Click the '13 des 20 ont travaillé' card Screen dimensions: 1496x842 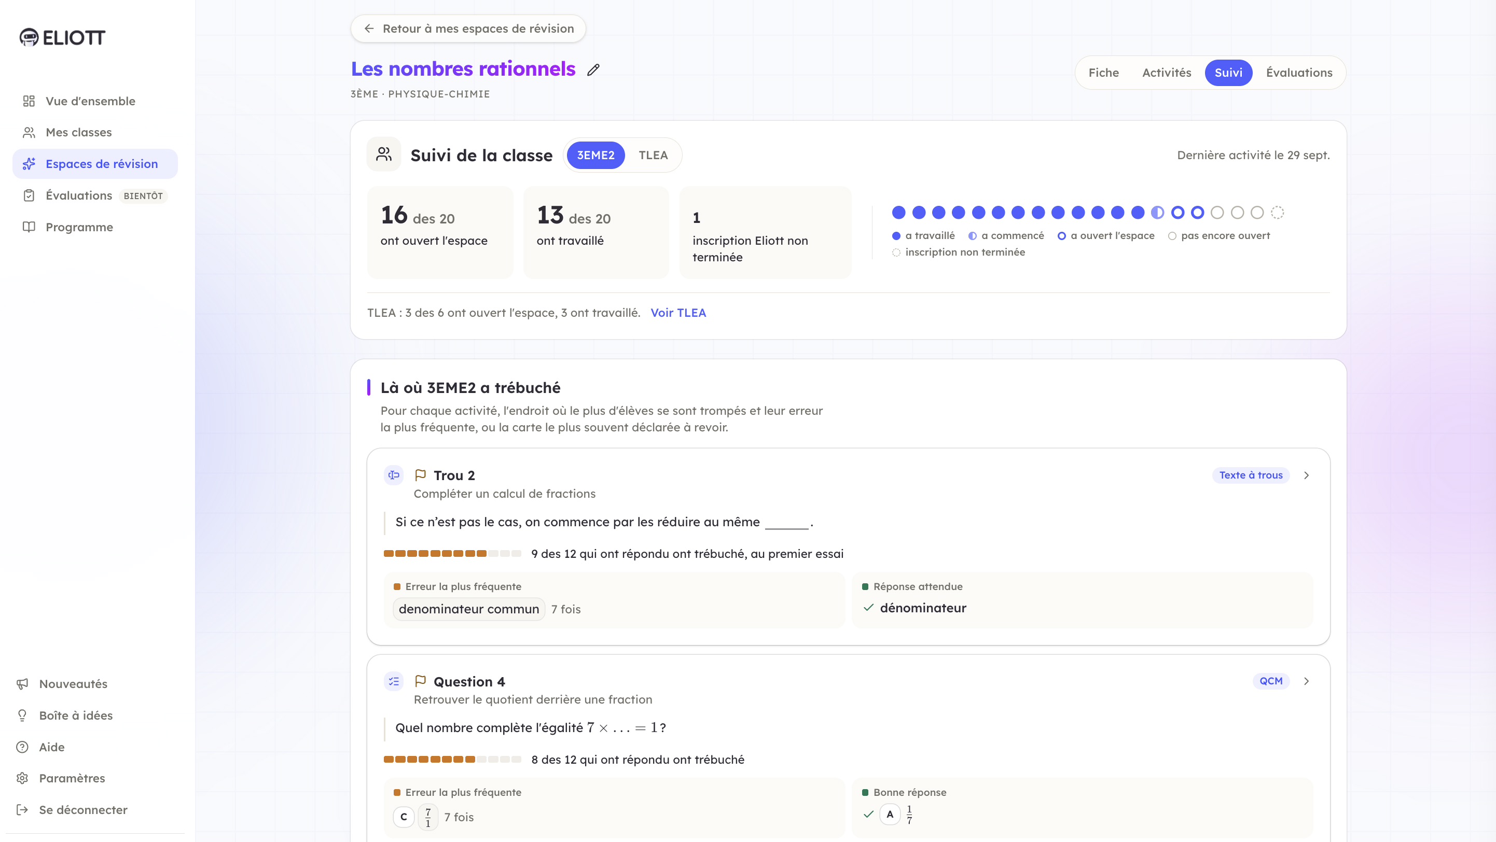(596, 232)
